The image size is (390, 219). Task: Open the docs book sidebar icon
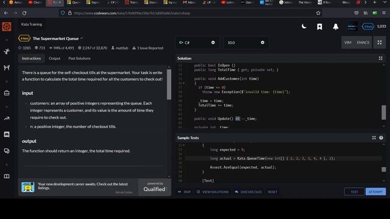coord(7,176)
